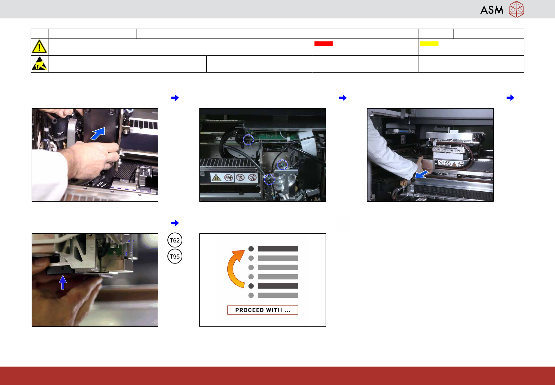Click the ESD hazard symbol icon

(39, 64)
